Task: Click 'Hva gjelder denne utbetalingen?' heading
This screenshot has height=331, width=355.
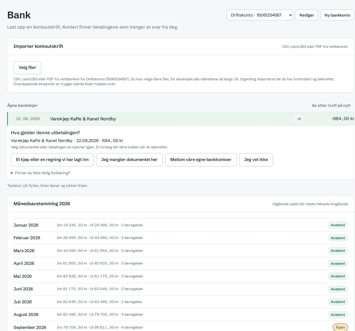Action: 45,133
